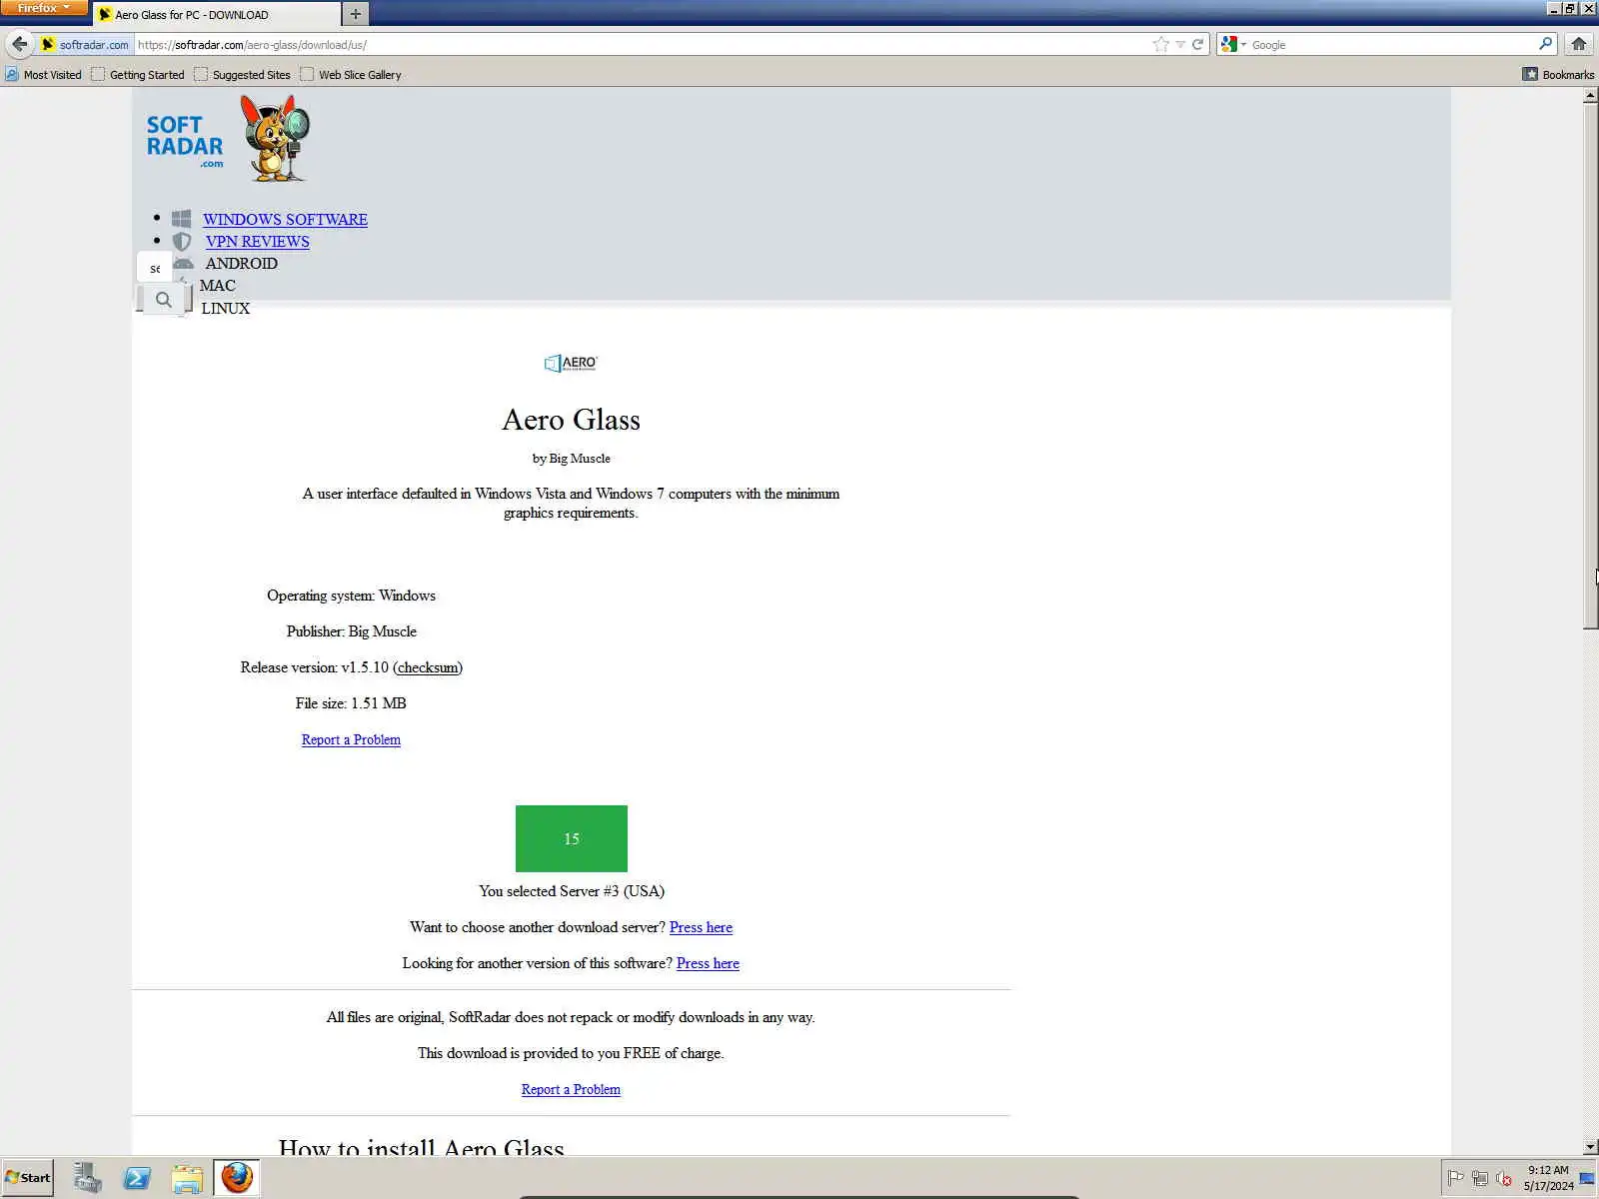Open the Suggested Sites bookmark
Screen dimensions: 1599x1199
click(x=242, y=74)
